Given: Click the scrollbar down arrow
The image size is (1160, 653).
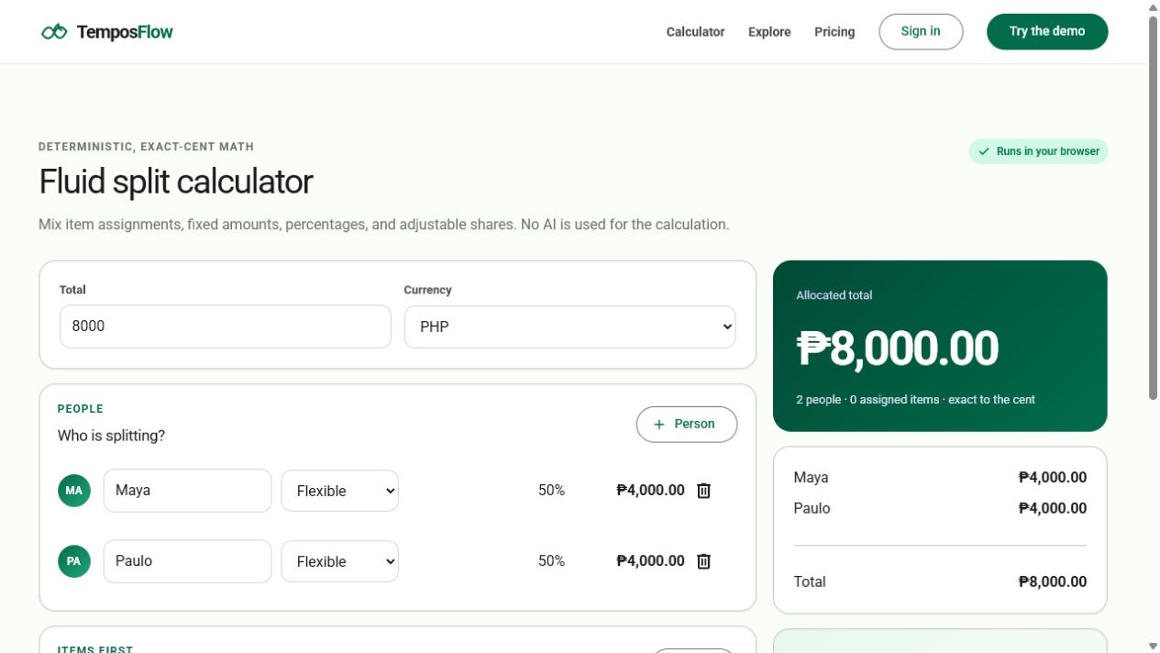Looking at the screenshot, I should click(1153, 646).
